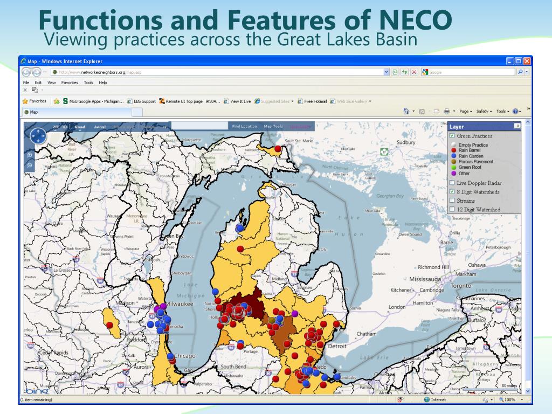Viewport: 552px width, 414px height.
Task: Open the Help menu
Action: pyautogui.click(x=102, y=82)
